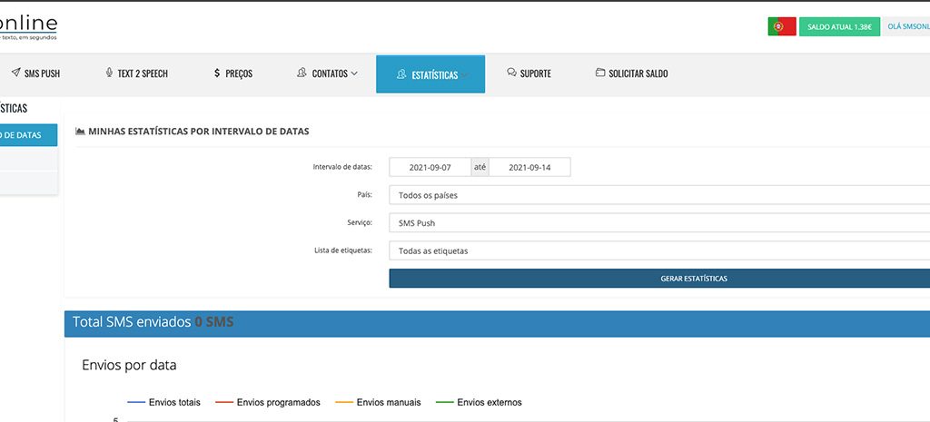
Task: Click the Estatísticas user icon
Action: pyautogui.click(x=401, y=74)
